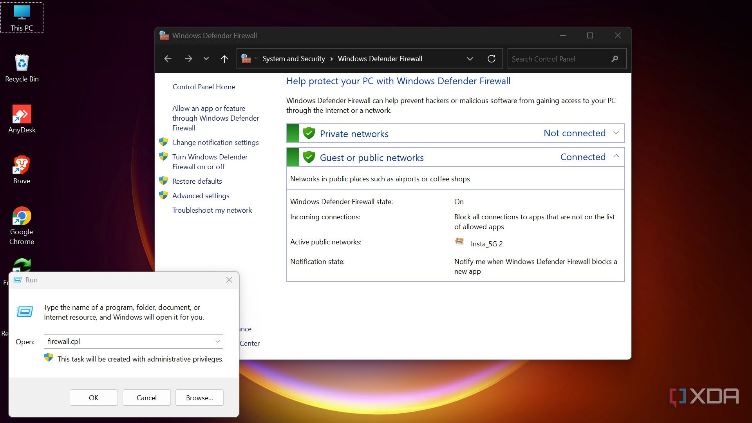Screen dimensions: 752x423
Task: Click the search magnifier icon
Action: 615,59
